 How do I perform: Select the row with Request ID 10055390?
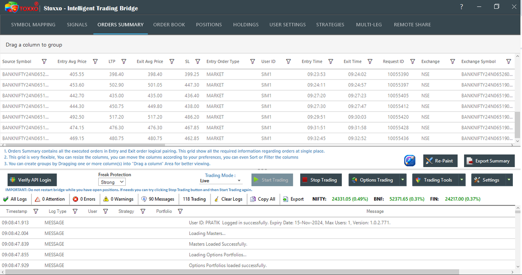point(258,74)
